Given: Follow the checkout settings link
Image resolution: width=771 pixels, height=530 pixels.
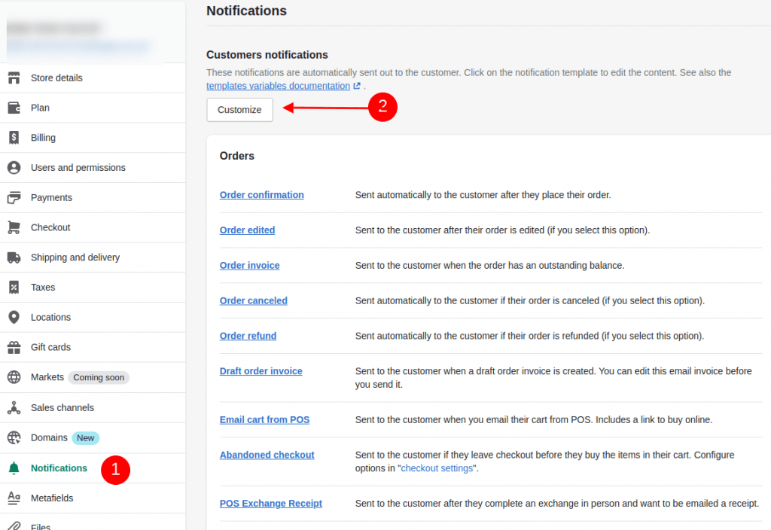Looking at the screenshot, I should tap(437, 468).
